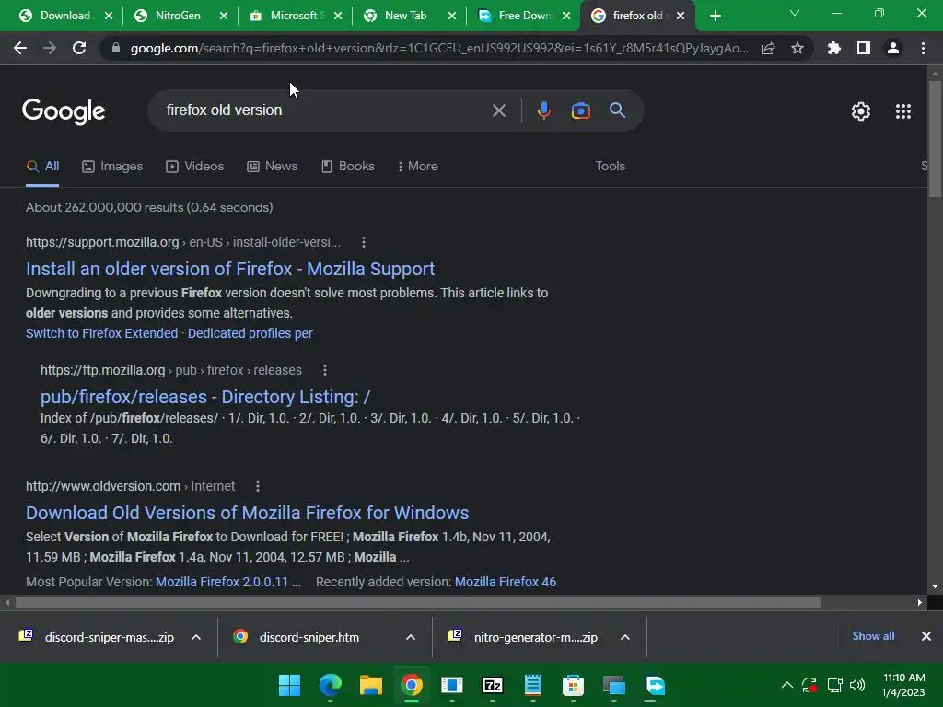Open the Chrome side panel
Image resolution: width=943 pixels, height=707 pixels.
[864, 48]
